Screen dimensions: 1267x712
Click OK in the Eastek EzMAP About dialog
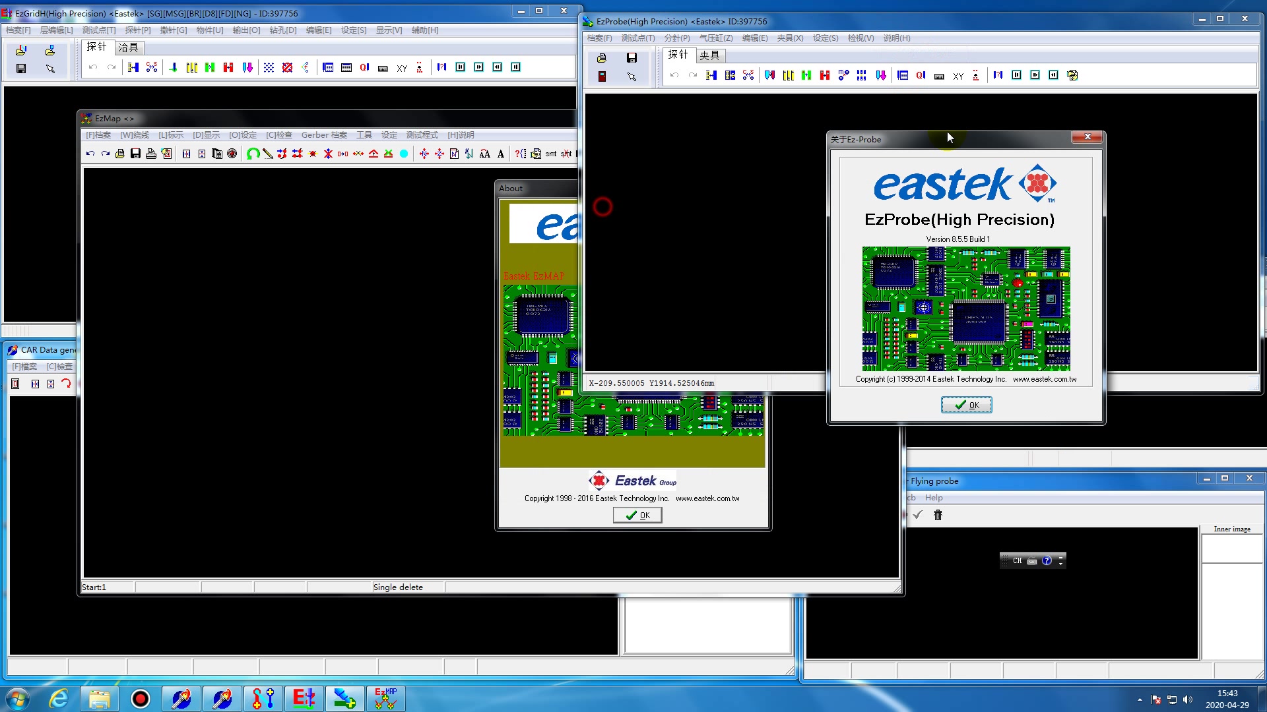click(x=636, y=515)
